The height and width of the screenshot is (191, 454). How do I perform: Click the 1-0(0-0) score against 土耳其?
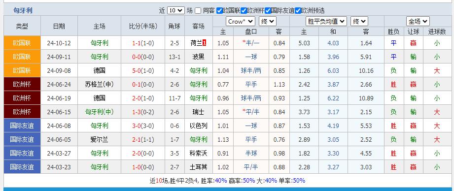(x=143, y=167)
